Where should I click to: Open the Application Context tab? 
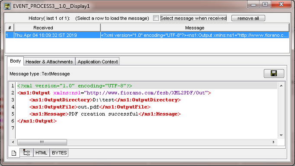coord(97,62)
